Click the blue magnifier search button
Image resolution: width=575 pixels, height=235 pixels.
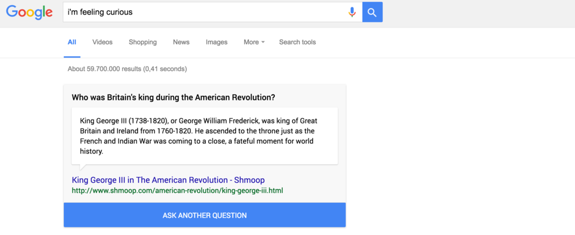pos(372,12)
